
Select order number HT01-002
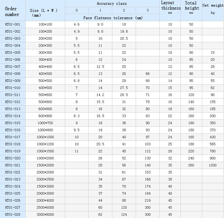point(12,31)
